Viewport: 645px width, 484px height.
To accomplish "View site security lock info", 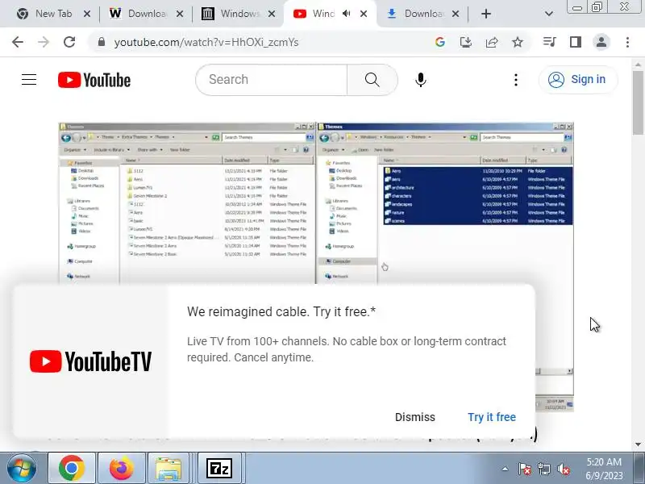I will click(102, 42).
